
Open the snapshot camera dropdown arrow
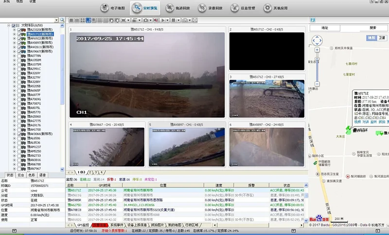pos(151,20)
